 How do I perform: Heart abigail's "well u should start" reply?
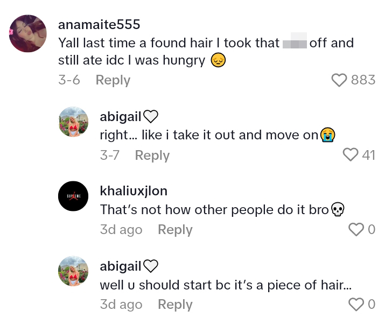[x=356, y=305]
